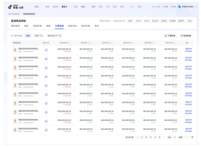Click the fifth product row's bottle thumbnail
Screen dimensions: 201x147
[15, 86]
